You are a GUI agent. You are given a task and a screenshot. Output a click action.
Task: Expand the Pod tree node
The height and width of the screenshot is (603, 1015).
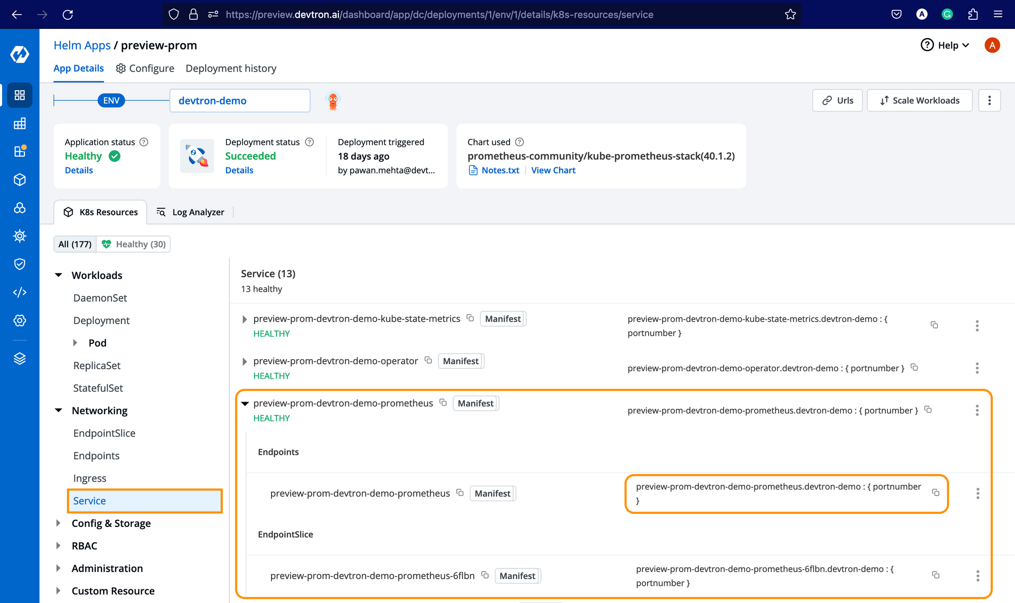pos(75,342)
